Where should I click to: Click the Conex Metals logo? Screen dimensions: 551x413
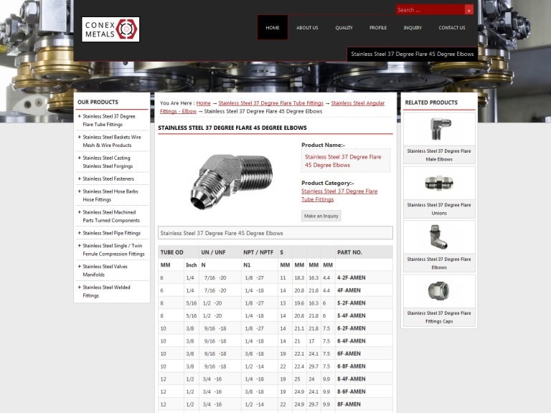tap(110, 29)
